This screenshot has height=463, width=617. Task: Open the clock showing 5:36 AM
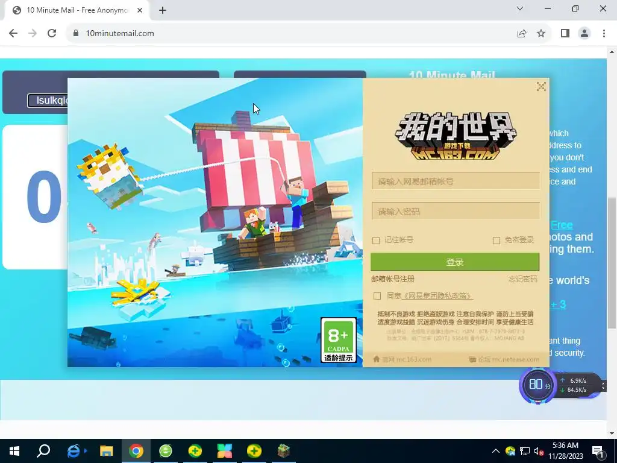[x=565, y=451]
